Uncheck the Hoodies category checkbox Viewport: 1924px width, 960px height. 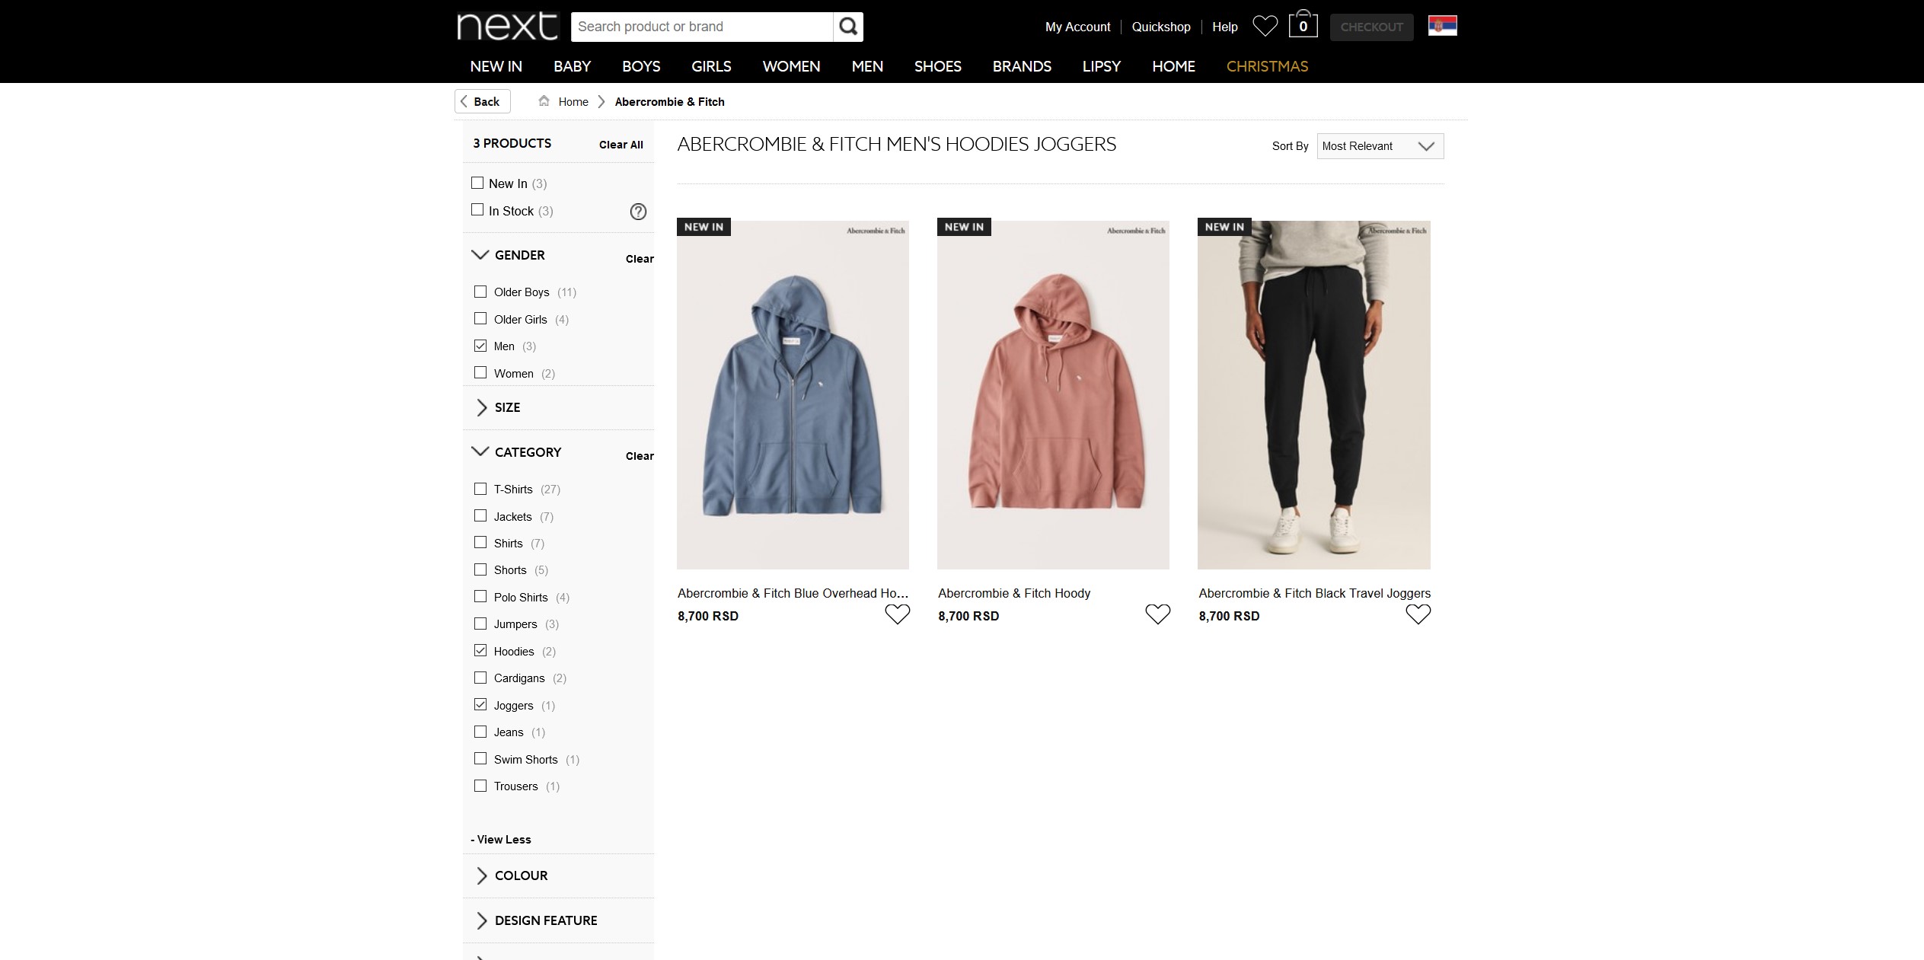(480, 651)
